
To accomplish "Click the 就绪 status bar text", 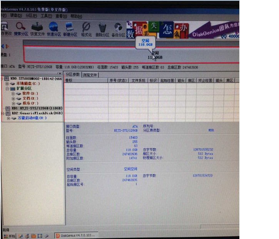I will (6, 230).
